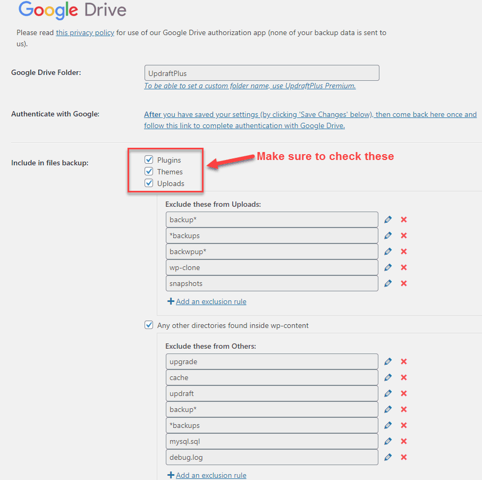This screenshot has width=482, height=480.
Task: Click the 'Exclude these from Uploads:' heading
Action: point(213,204)
